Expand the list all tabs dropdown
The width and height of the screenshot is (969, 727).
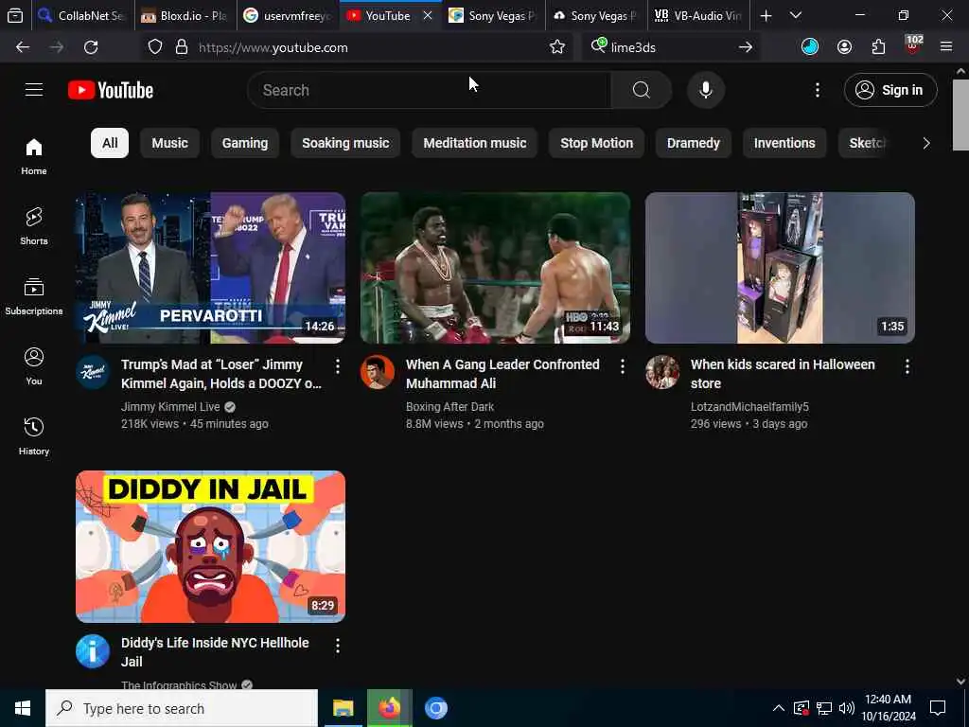pyautogui.click(x=796, y=16)
